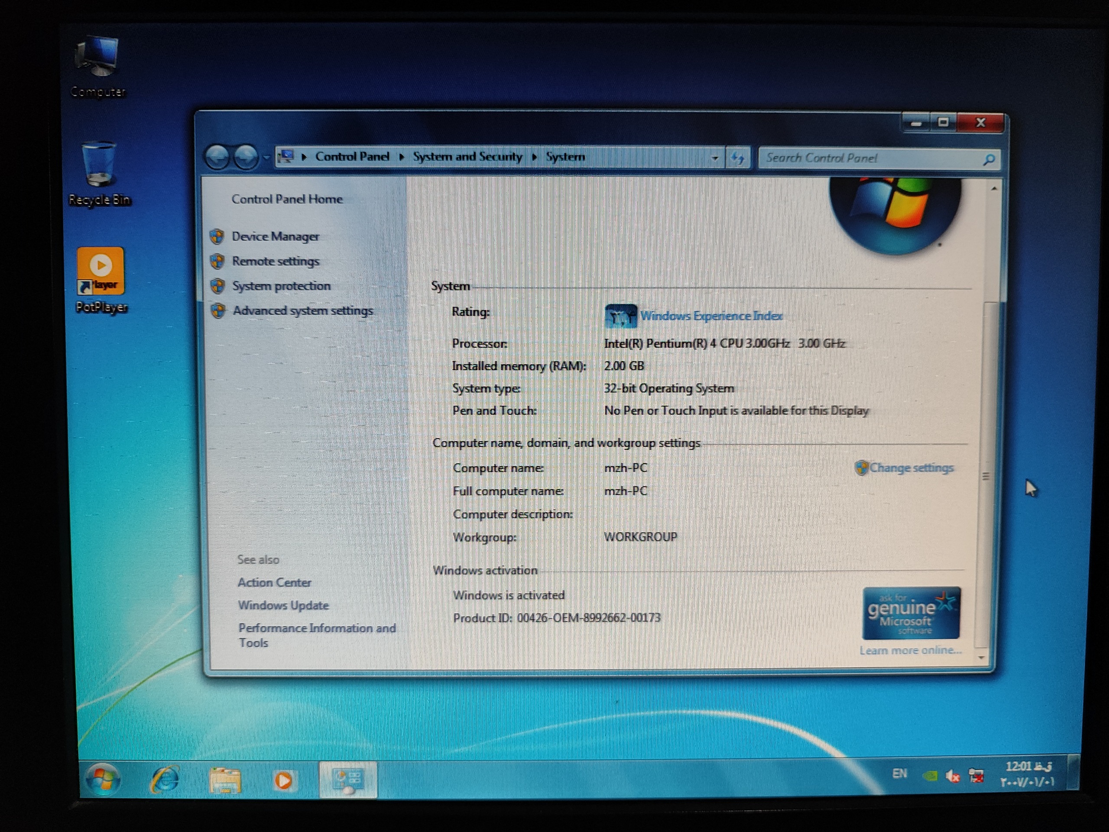Click the green tray icon

point(930,777)
